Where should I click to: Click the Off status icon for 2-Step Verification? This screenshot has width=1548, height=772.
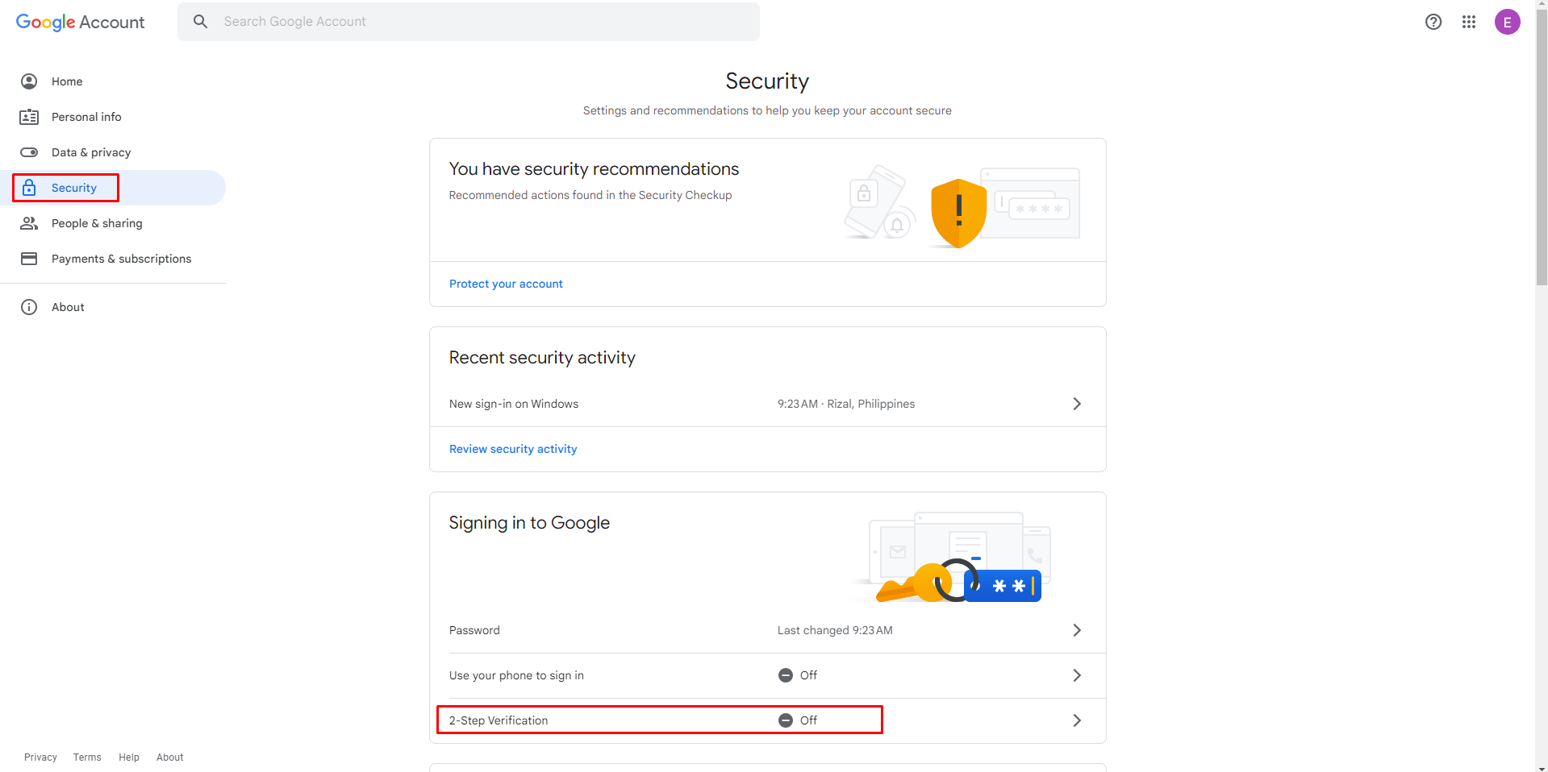(x=786, y=720)
